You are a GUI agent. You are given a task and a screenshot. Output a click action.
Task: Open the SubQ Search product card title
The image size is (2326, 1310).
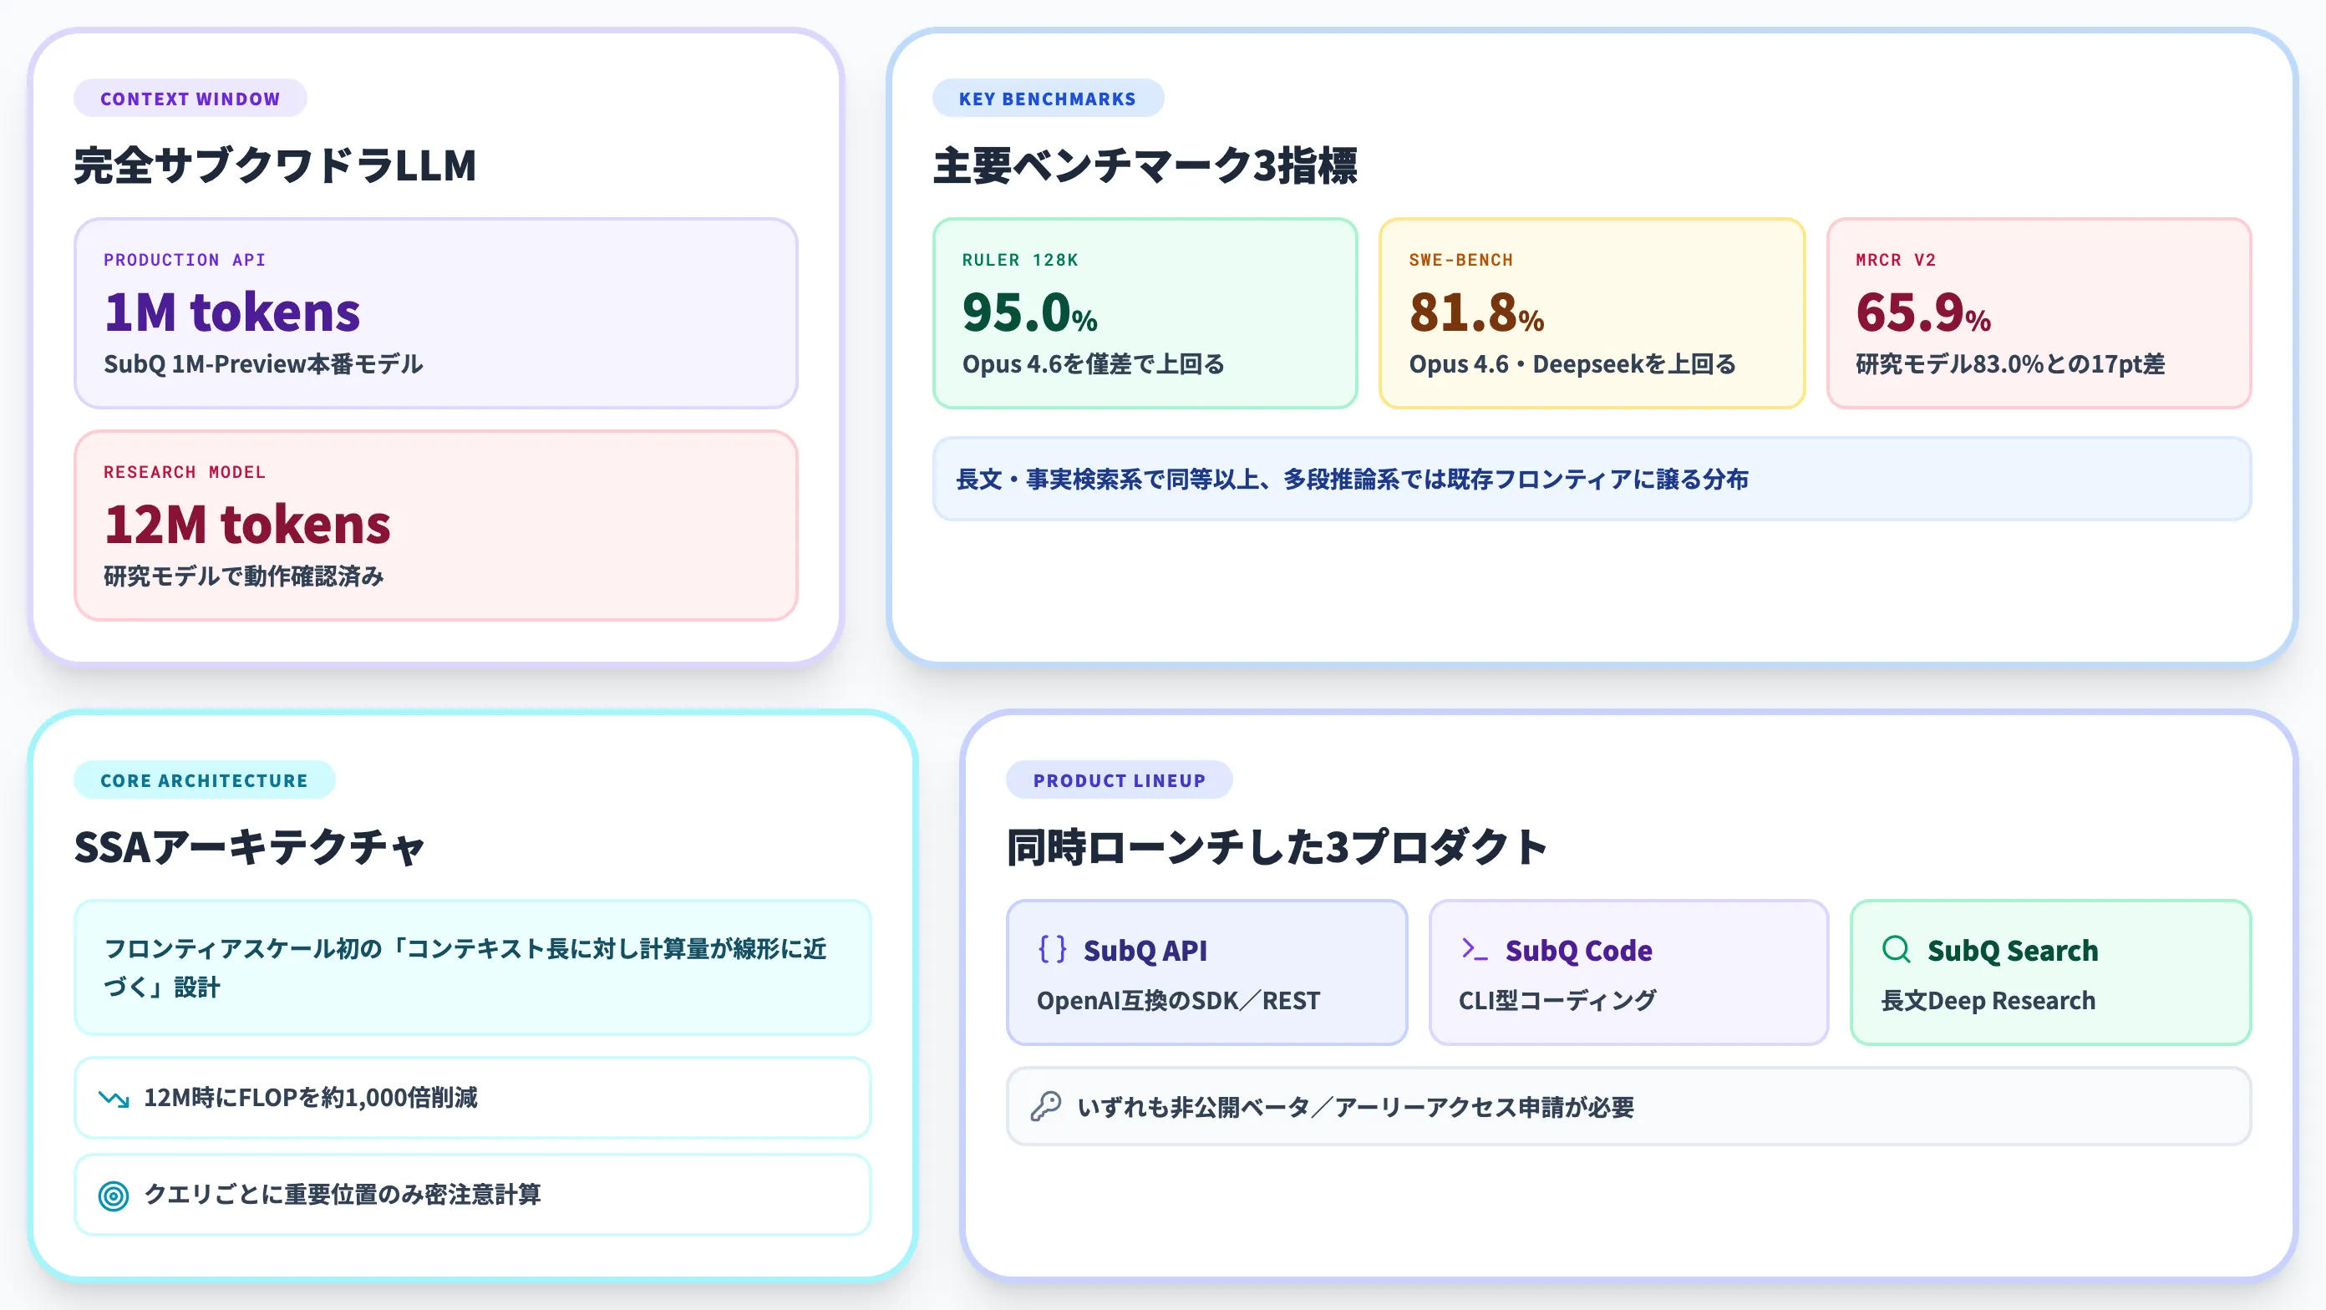coord(2013,950)
